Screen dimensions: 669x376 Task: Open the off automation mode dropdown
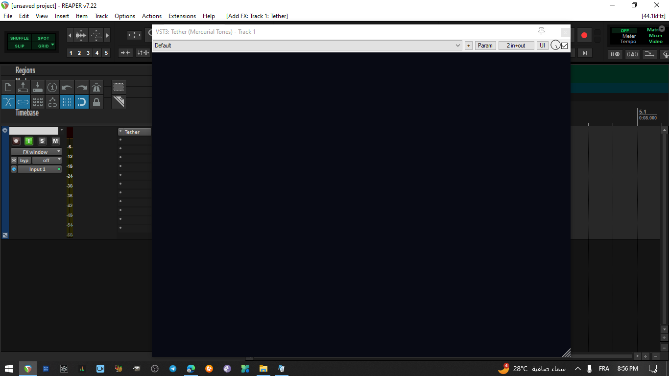(x=47, y=161)
